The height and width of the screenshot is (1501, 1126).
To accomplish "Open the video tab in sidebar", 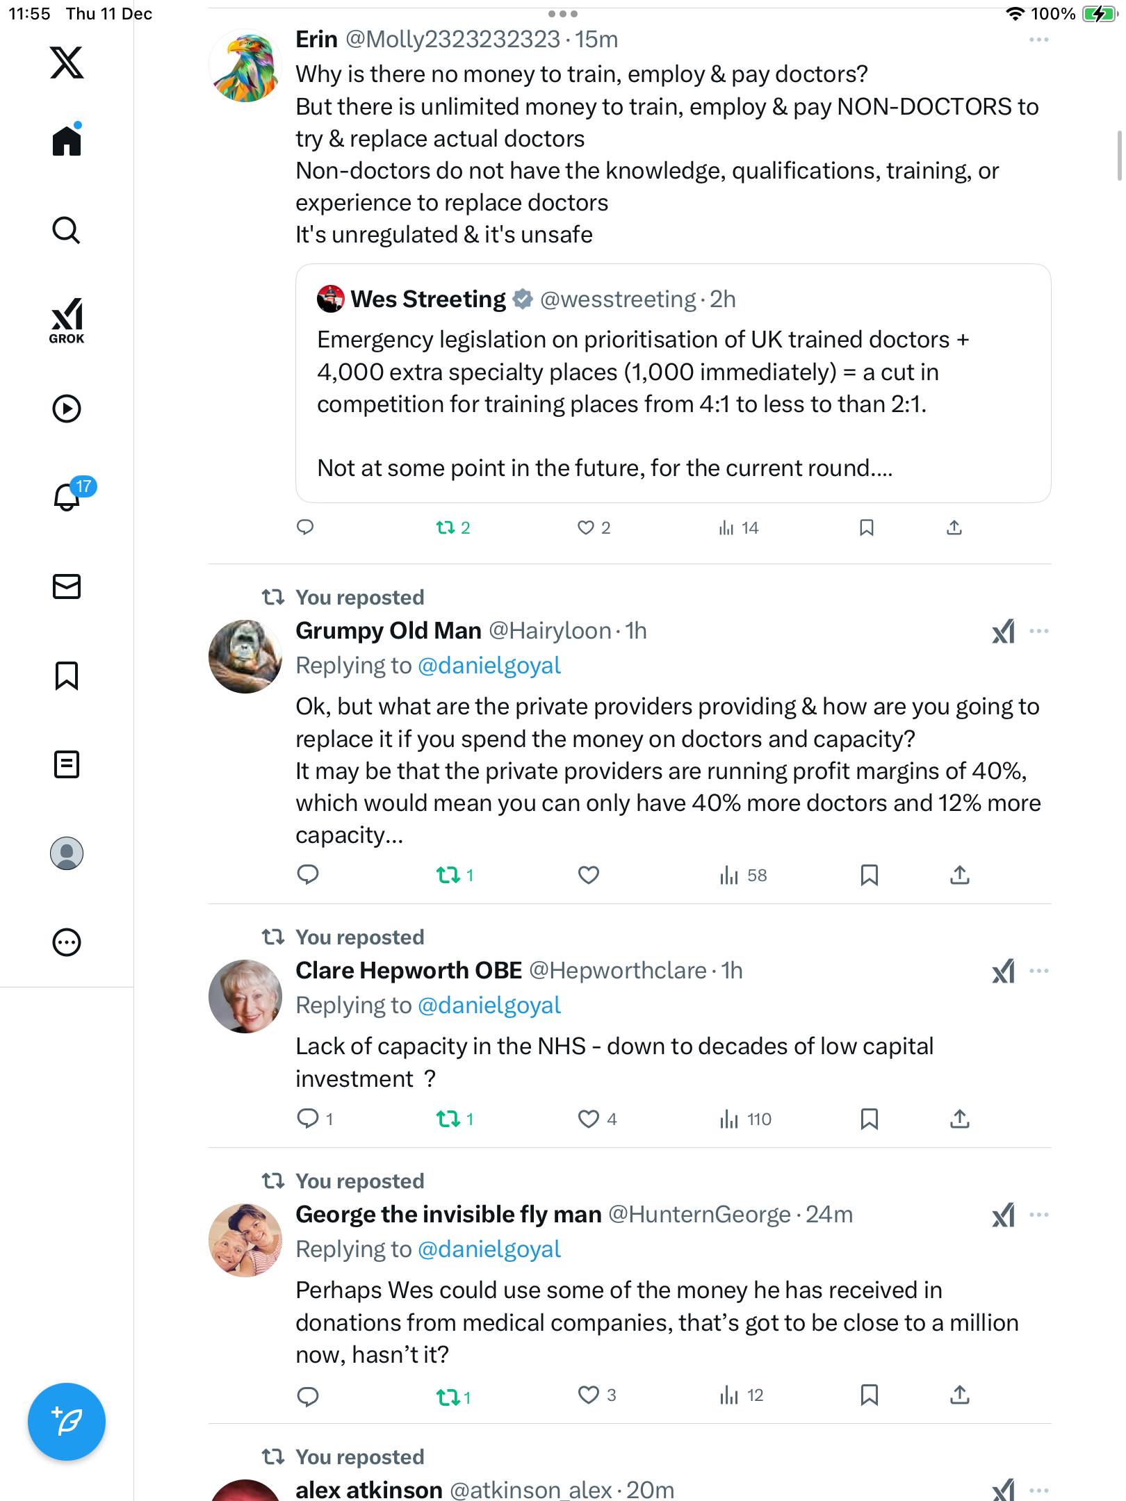I will [x=67, y=409].
